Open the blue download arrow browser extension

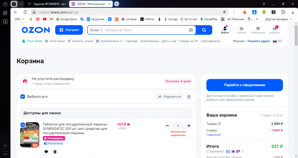point(254,12)
